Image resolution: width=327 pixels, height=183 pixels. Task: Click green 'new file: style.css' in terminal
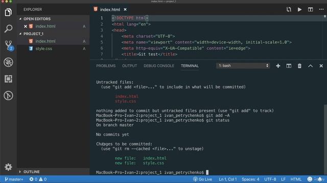click(139, 163)
